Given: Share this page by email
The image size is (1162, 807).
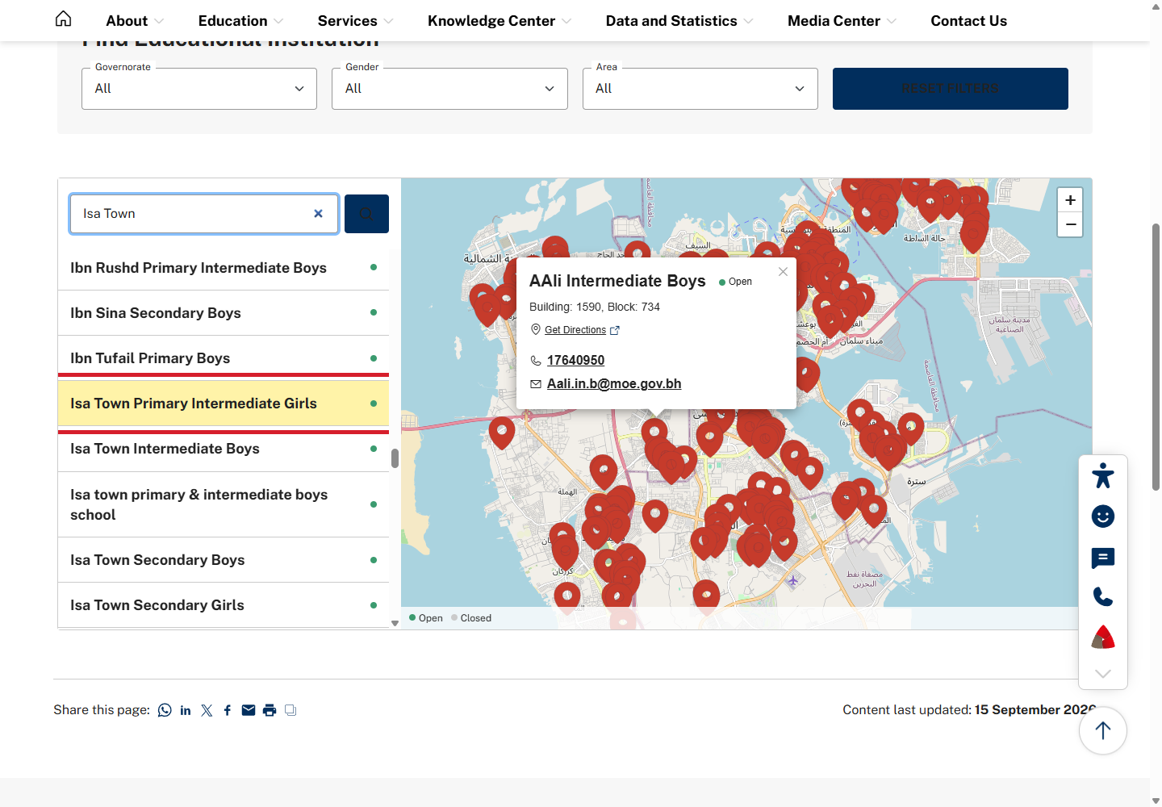Looking at the screenshot, I should tap(249, 710).
